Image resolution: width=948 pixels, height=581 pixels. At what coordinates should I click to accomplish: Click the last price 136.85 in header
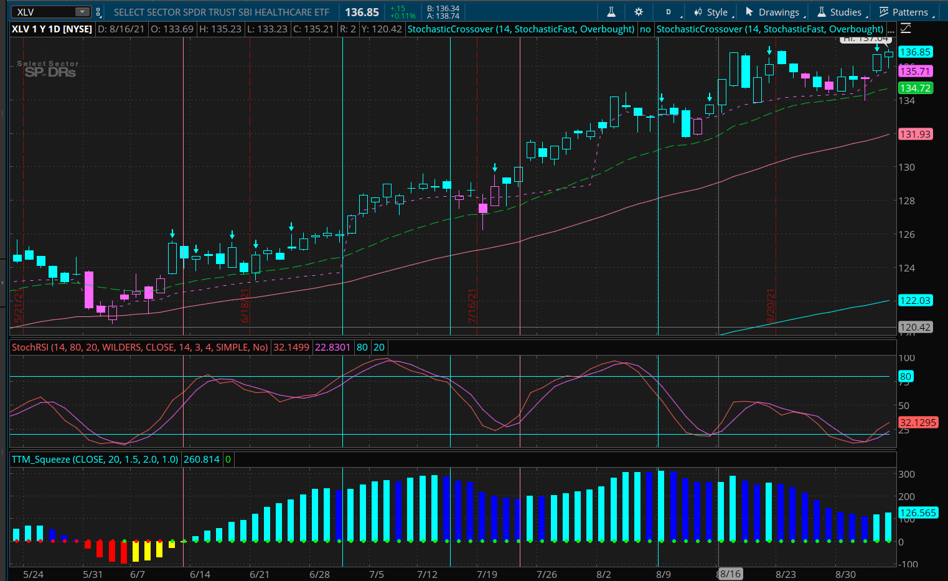click(362, 12)
